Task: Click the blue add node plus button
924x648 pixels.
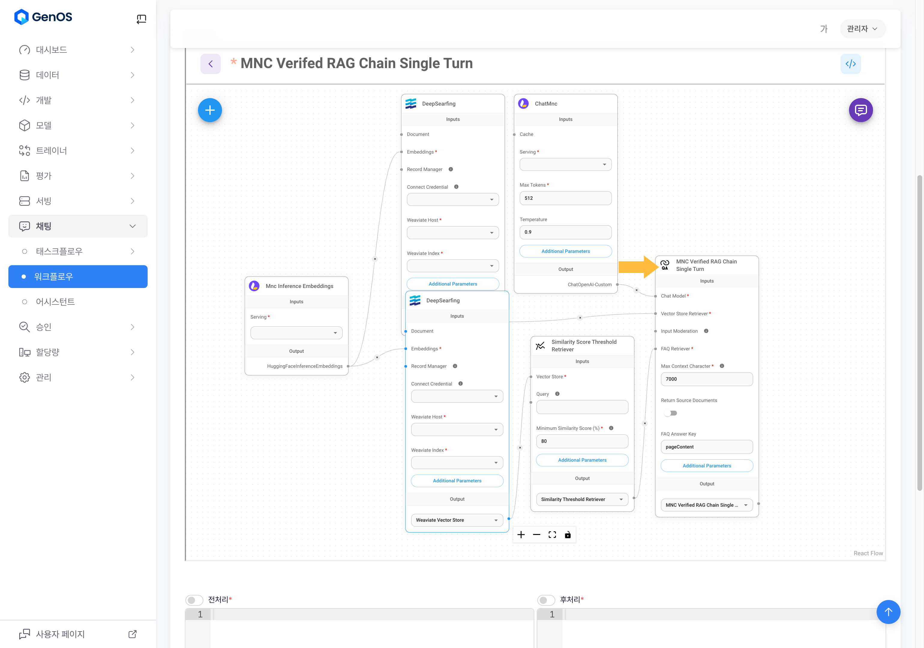Action: [x=210, y=110]
